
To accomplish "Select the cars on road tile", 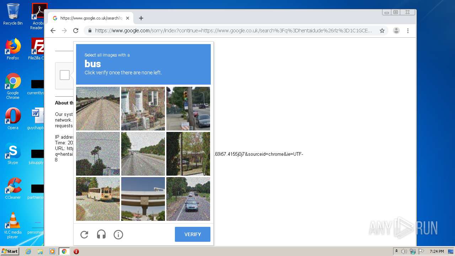I will tap(188, 199).
